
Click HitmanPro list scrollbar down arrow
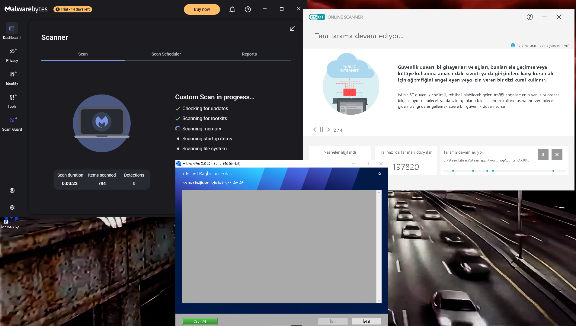(x=379, y=301)
